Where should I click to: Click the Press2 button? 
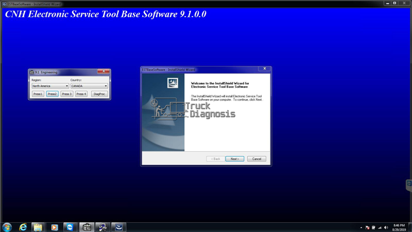click(53, 94)
